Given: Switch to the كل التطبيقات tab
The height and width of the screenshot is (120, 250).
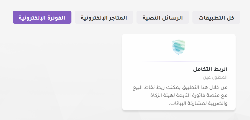Looking at the screenshot, I should pos(216,17).
